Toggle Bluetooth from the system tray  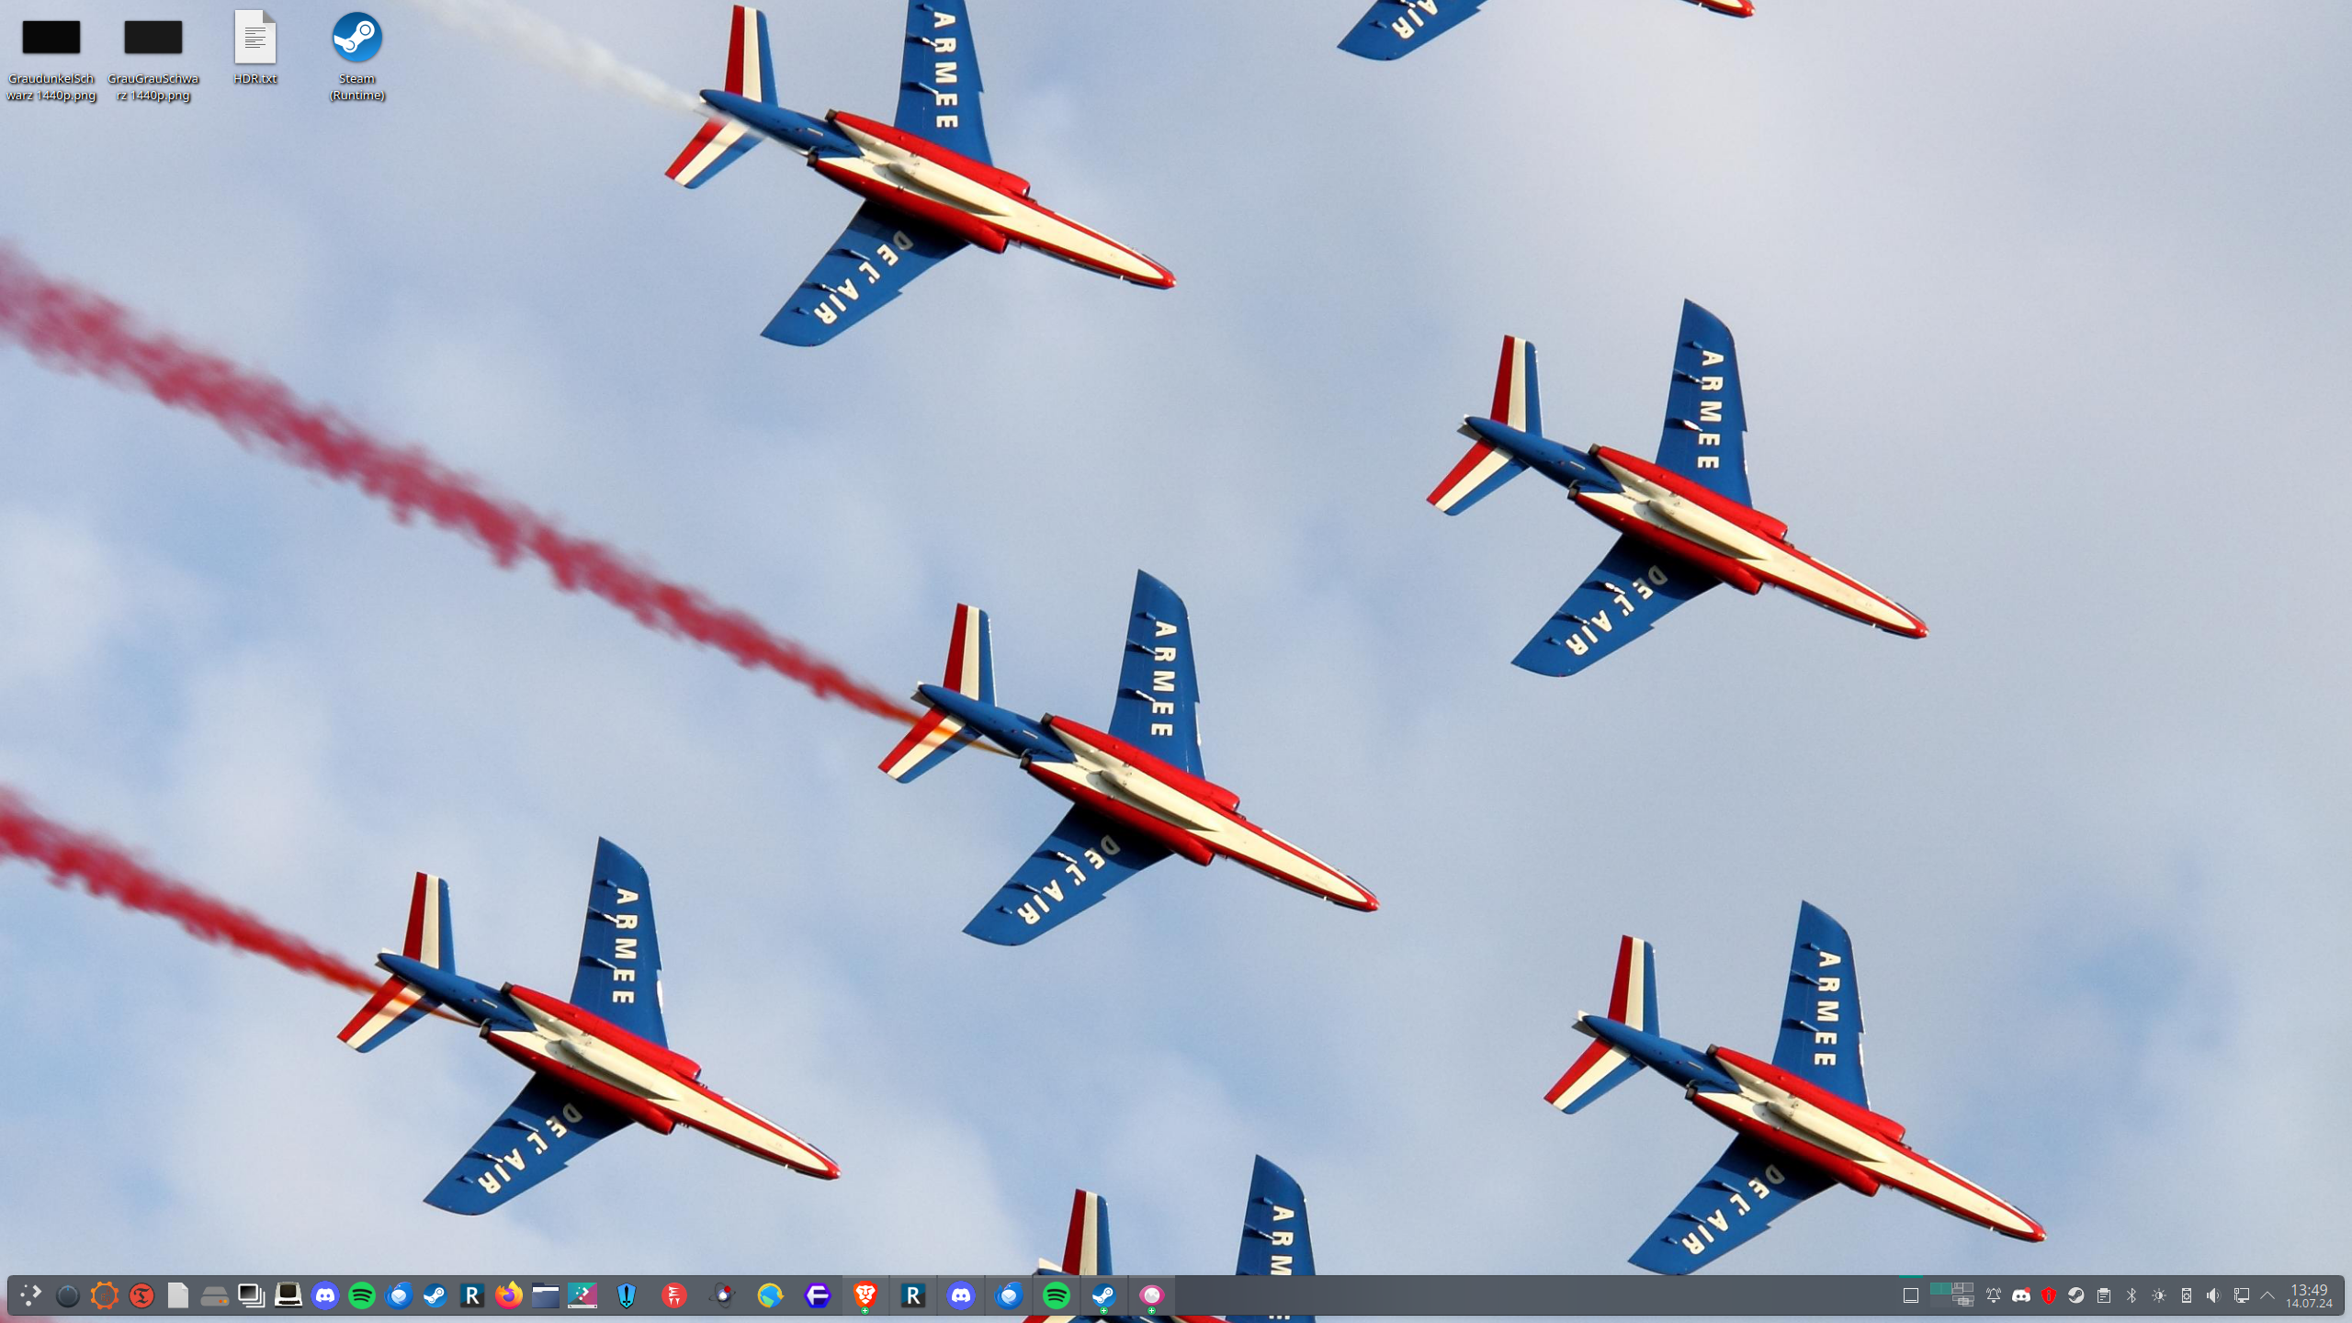tap(2131, 1295)
